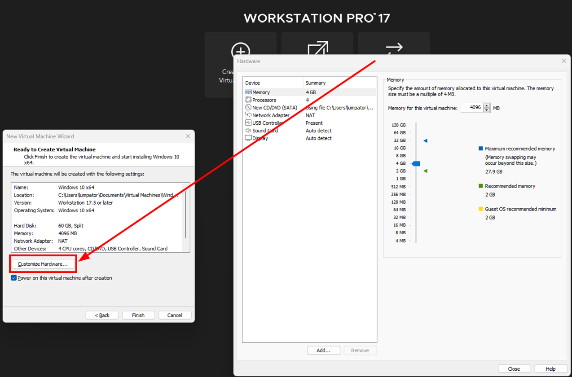Select the USB Controller icon
Viewport: 572px width, 377px height.
pos(248,123)
